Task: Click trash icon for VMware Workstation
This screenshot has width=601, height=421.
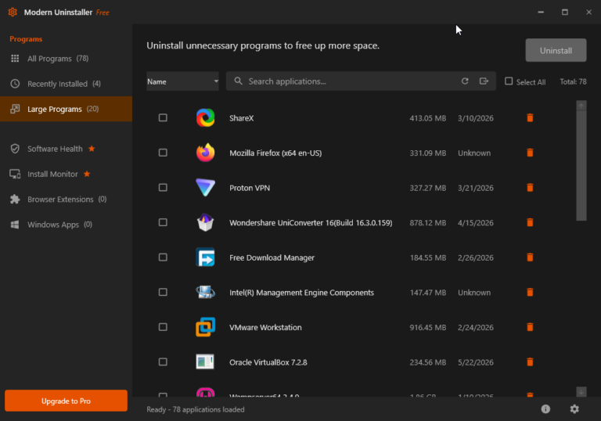Action: (530, 327)
